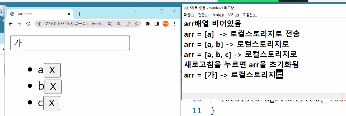
Task: Click line 'arr = [a, b, c]' in Notepad
Action: pos(240,54)
